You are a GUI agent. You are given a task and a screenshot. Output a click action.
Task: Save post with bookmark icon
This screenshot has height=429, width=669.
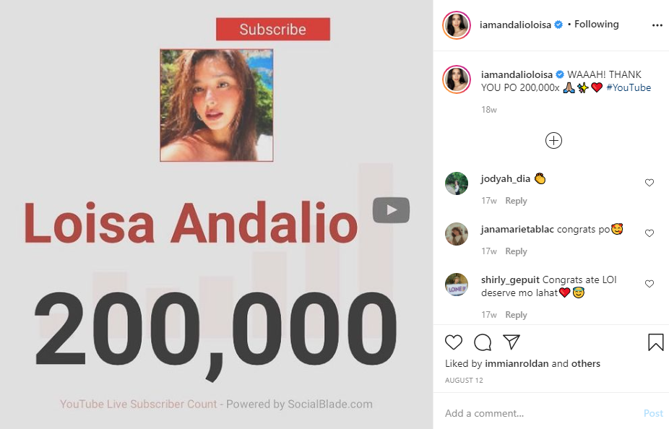(656, 342)
